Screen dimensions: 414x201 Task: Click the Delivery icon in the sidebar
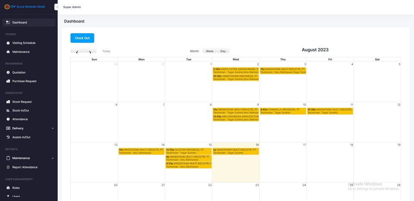click(8, 128)
